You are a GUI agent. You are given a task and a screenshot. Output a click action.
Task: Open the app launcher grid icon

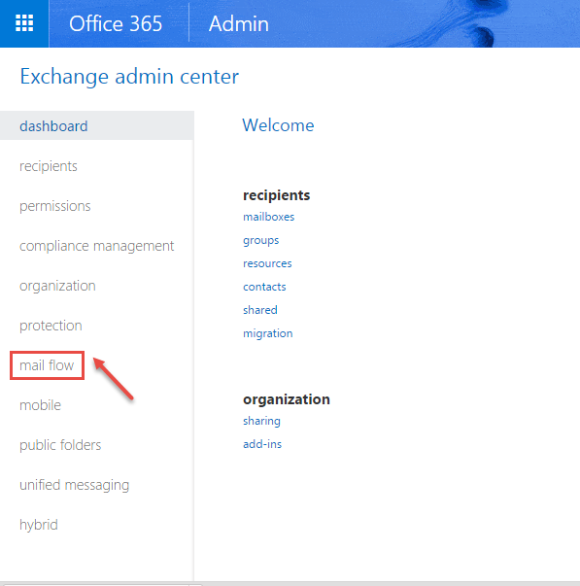click(x=24, y=23)
